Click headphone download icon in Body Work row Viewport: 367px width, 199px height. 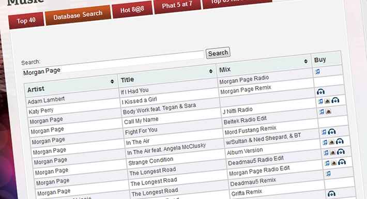tap(320, 91)
